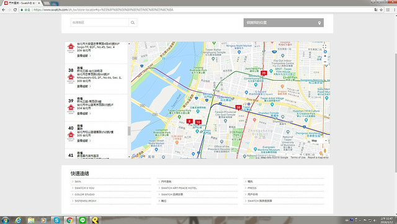The height and width of the screenshot is (224, 397).
Task: Click the Ningxia Night Market map pin
Action: tap(239, 52)
